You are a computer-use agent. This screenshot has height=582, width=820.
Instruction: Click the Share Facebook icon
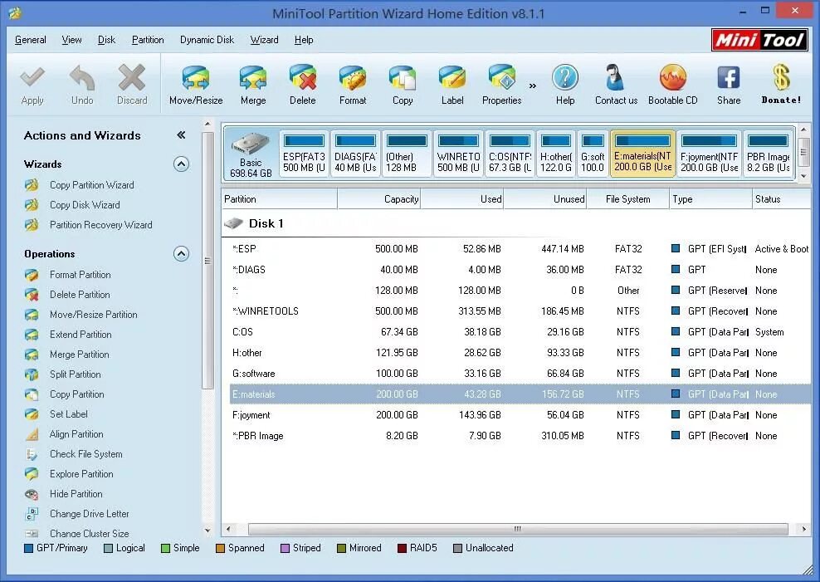(729, 78)
